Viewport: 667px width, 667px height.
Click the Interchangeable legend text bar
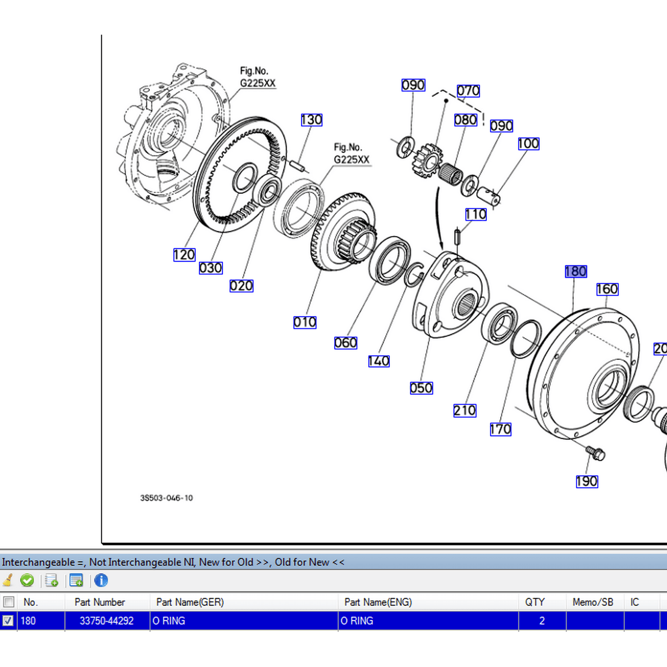tap(333, 562)
